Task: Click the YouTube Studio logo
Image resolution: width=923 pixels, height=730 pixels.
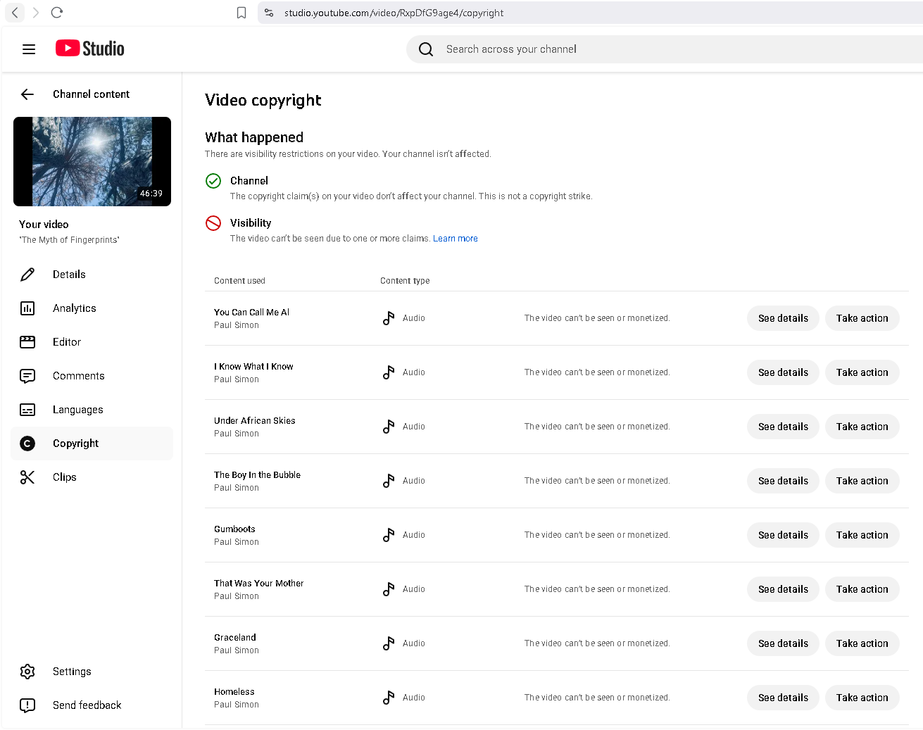Action: coord(90,49)
